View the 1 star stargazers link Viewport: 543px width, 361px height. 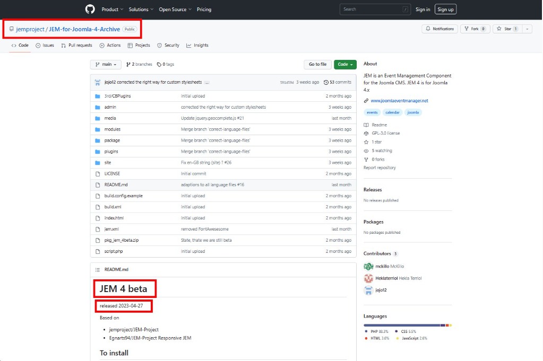click(x=373, y=142)
